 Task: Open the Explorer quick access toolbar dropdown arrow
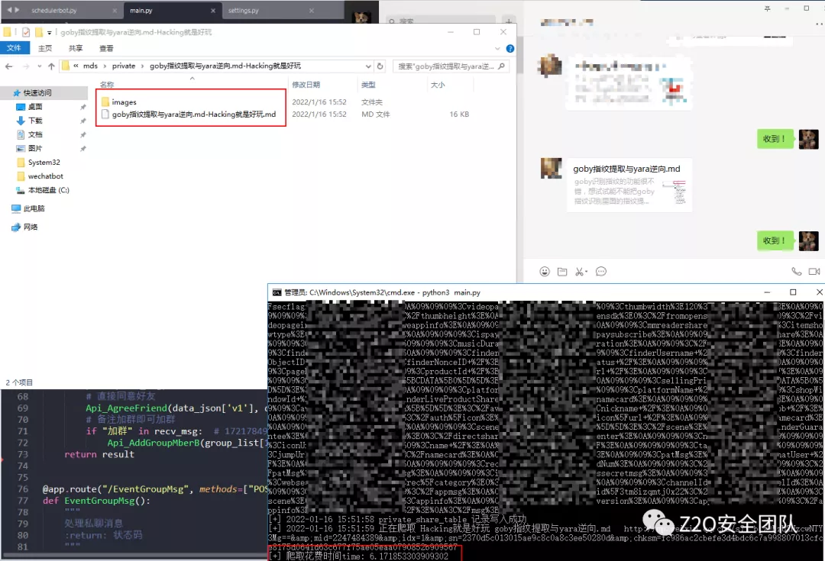[50, 33]
